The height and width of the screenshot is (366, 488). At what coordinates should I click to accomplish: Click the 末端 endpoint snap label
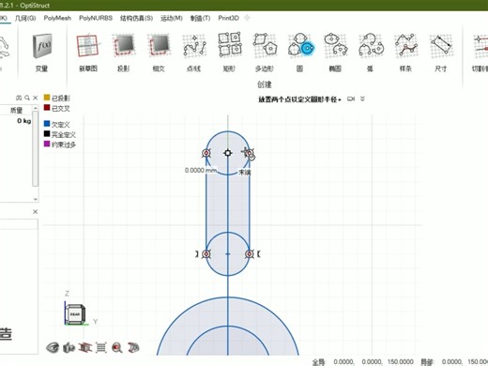[x=245, y=172]
